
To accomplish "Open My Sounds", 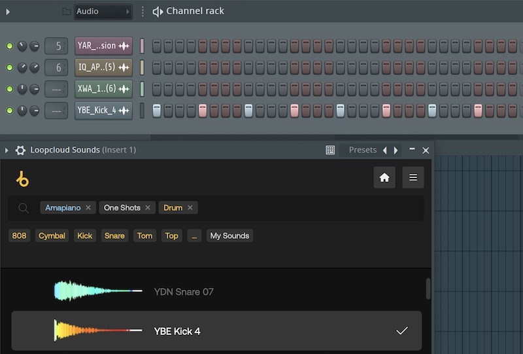I will 229,236.
